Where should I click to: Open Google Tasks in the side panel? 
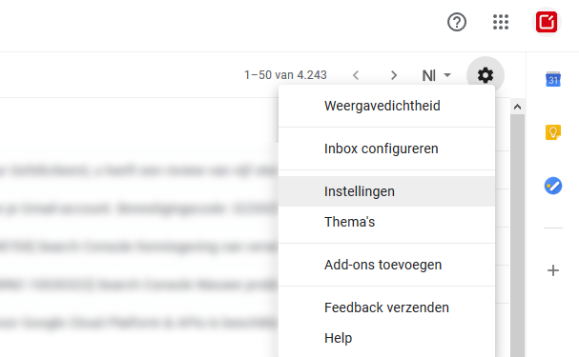(553, 186)
